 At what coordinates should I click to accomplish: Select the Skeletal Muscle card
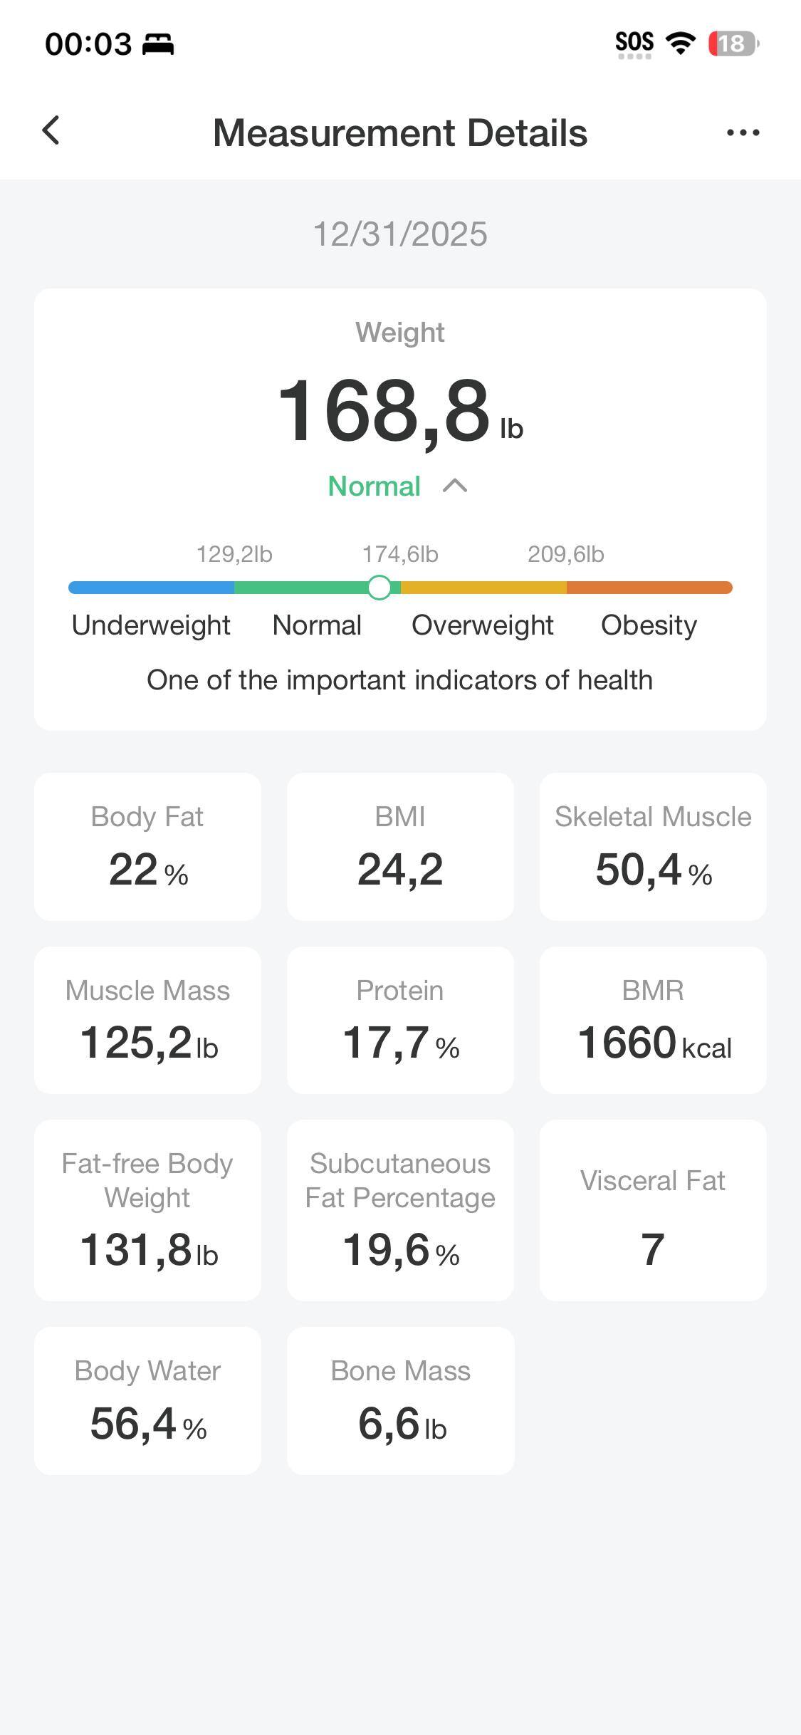point(652,846)
